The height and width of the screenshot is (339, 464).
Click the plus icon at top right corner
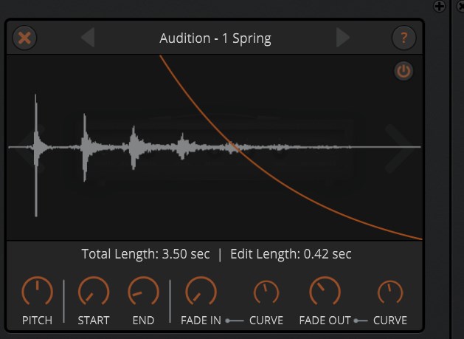point(440,7)
